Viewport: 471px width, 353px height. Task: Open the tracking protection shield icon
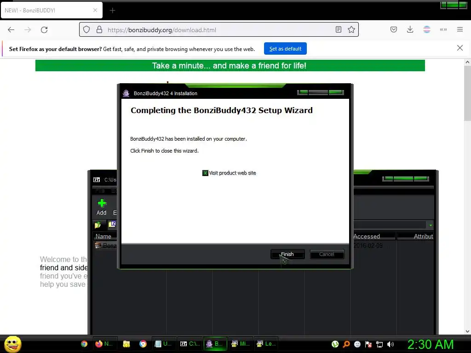[x=86, y=30]
